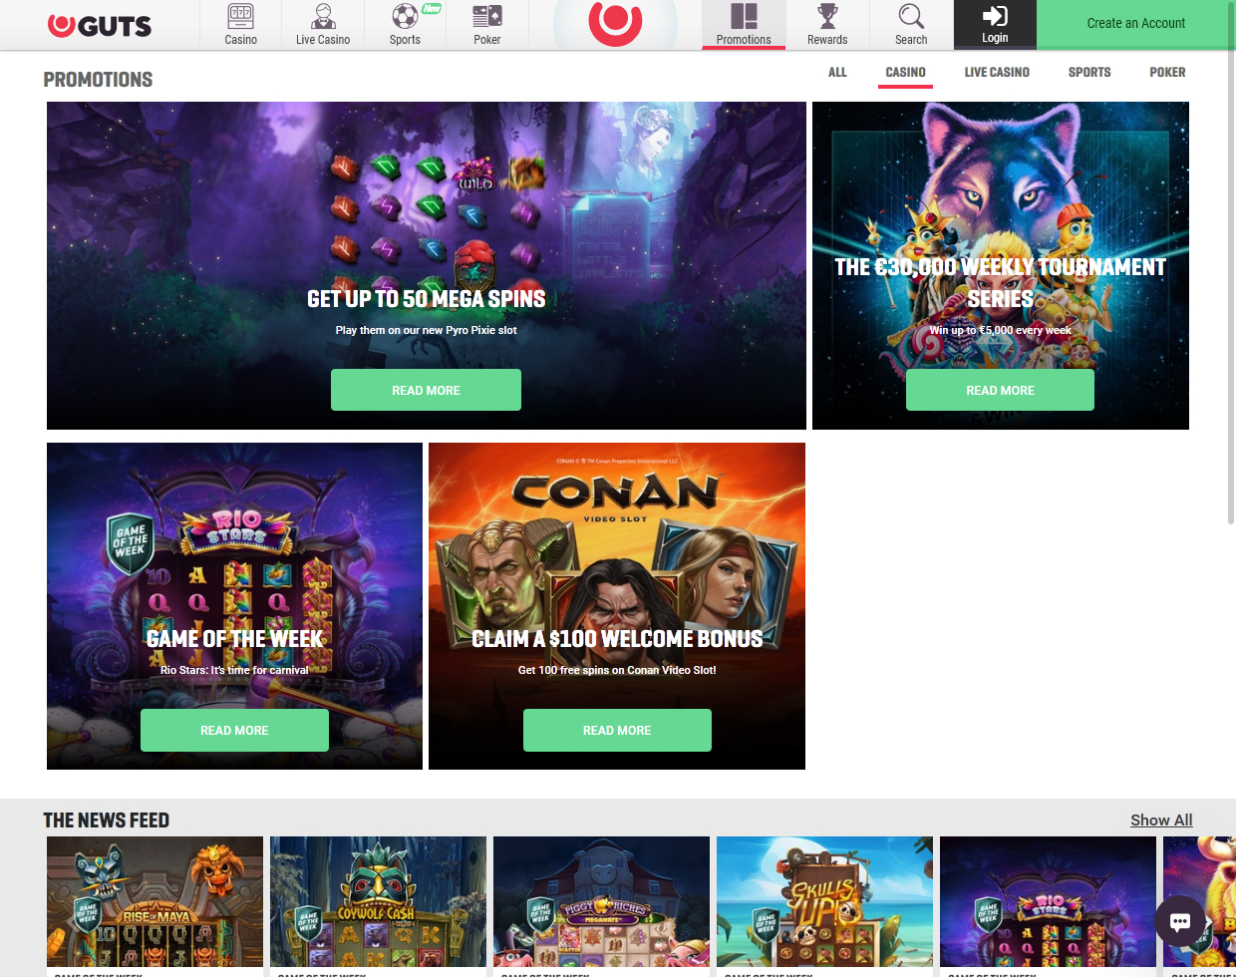Viewport: 1236px width, 977px height.
Task: Open the live chat bubble icon
Action: (x=1180, y=921)
